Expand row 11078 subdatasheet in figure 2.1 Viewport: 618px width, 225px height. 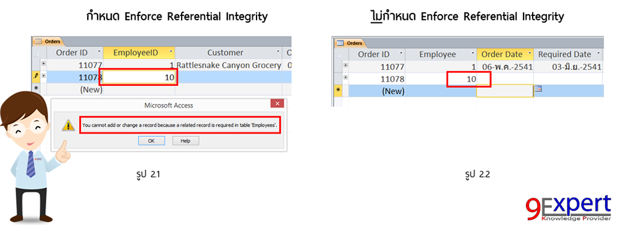point(43,75)
